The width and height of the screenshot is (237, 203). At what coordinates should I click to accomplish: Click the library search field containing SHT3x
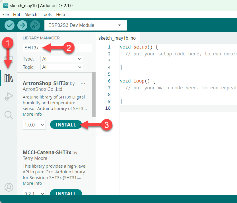click(x=57, y=48)
